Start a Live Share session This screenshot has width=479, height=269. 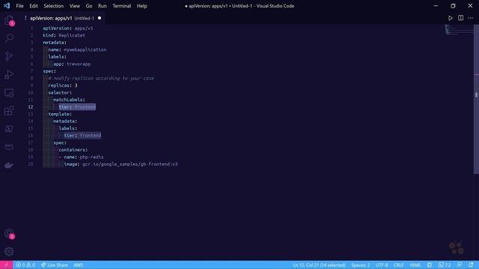tap(55, 265)
